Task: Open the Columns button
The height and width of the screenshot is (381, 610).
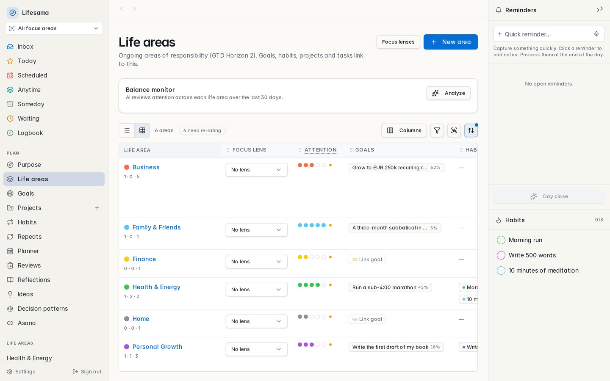Action: click(404, 130)
